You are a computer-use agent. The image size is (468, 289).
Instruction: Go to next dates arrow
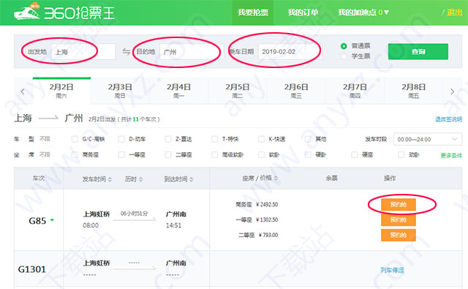(x=452, y=91)
